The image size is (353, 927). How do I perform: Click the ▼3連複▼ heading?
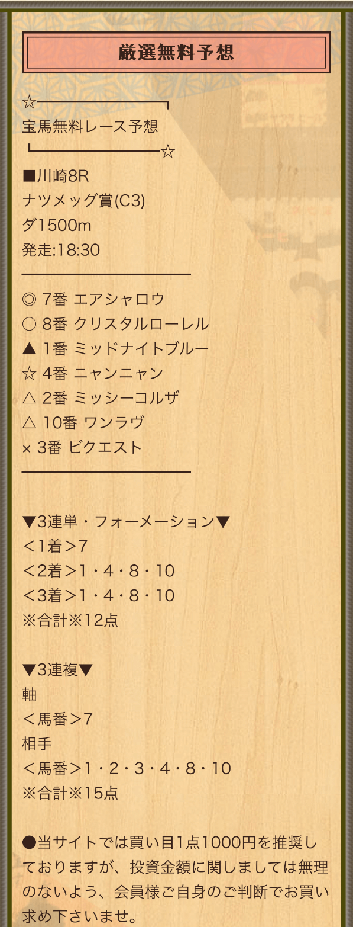point(57,670)
